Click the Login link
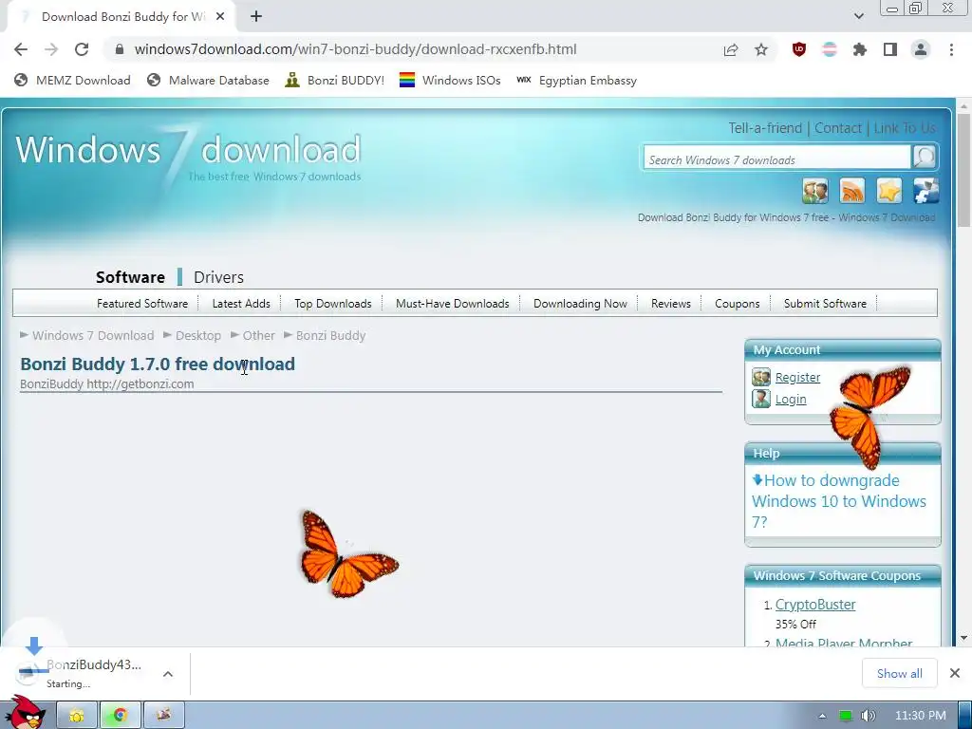The image size is (972, 729). point(791,400)
